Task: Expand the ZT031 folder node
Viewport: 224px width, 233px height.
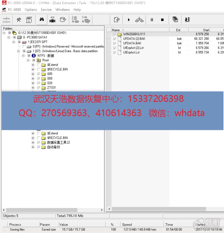Action: 33,88
